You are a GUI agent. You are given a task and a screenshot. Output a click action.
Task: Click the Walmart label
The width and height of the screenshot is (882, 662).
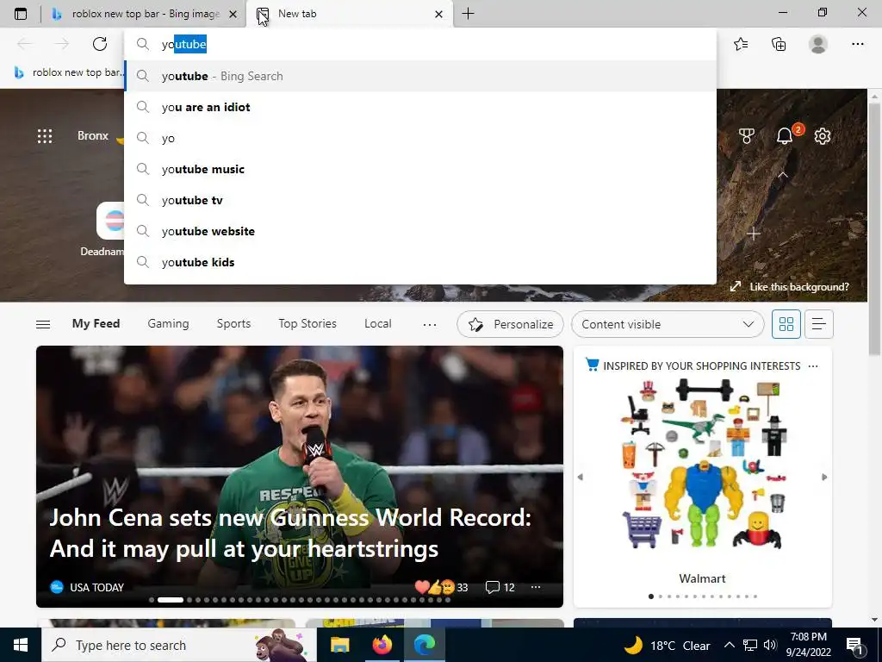[702, 578]
